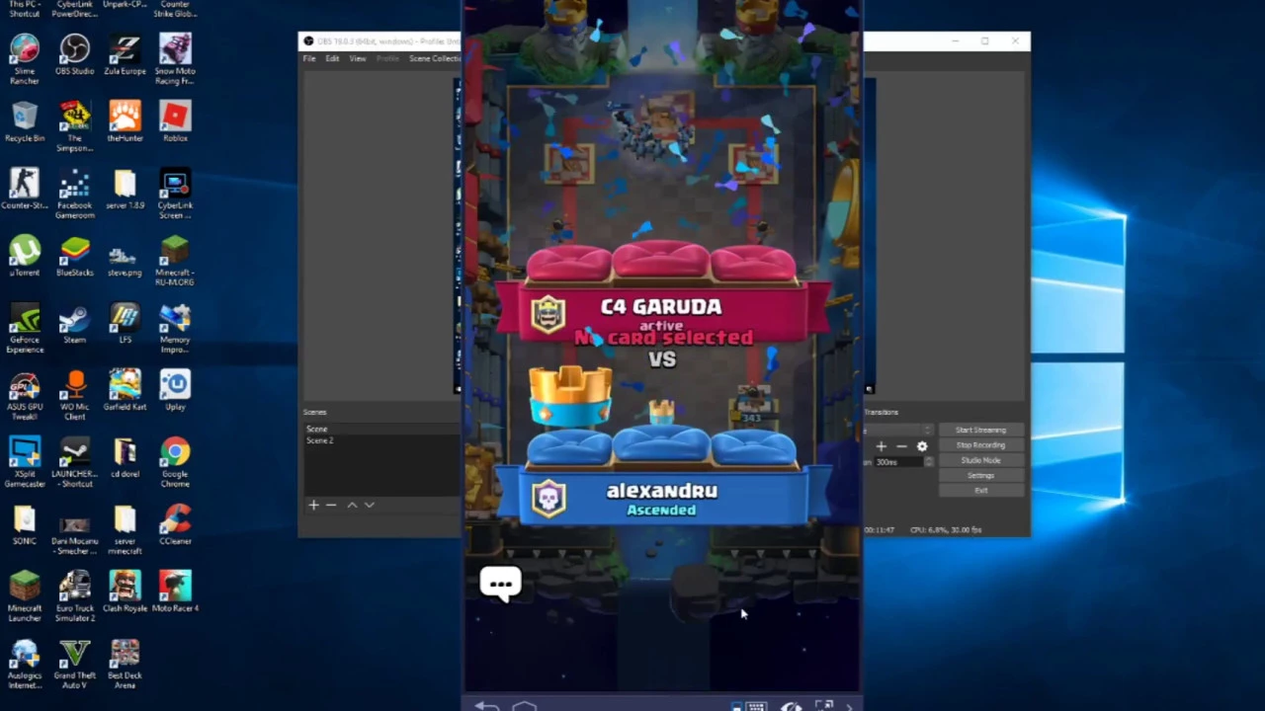
Task: Click the BlueStacks back arrow button
Action: click(486, 705)
